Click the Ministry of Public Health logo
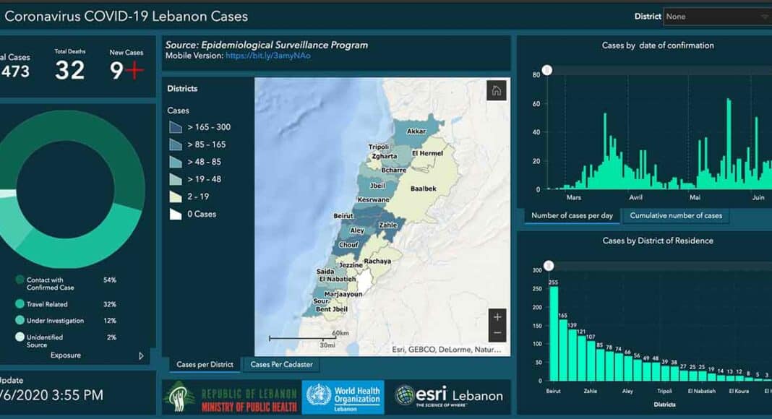This screenshot has width=772, height=419. pyautogui.click(x=229, y=397)
